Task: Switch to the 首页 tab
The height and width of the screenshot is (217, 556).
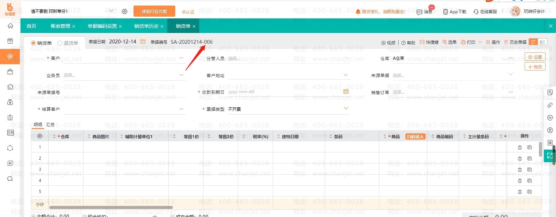Action: pyautogui.click(x=31, y=26)
